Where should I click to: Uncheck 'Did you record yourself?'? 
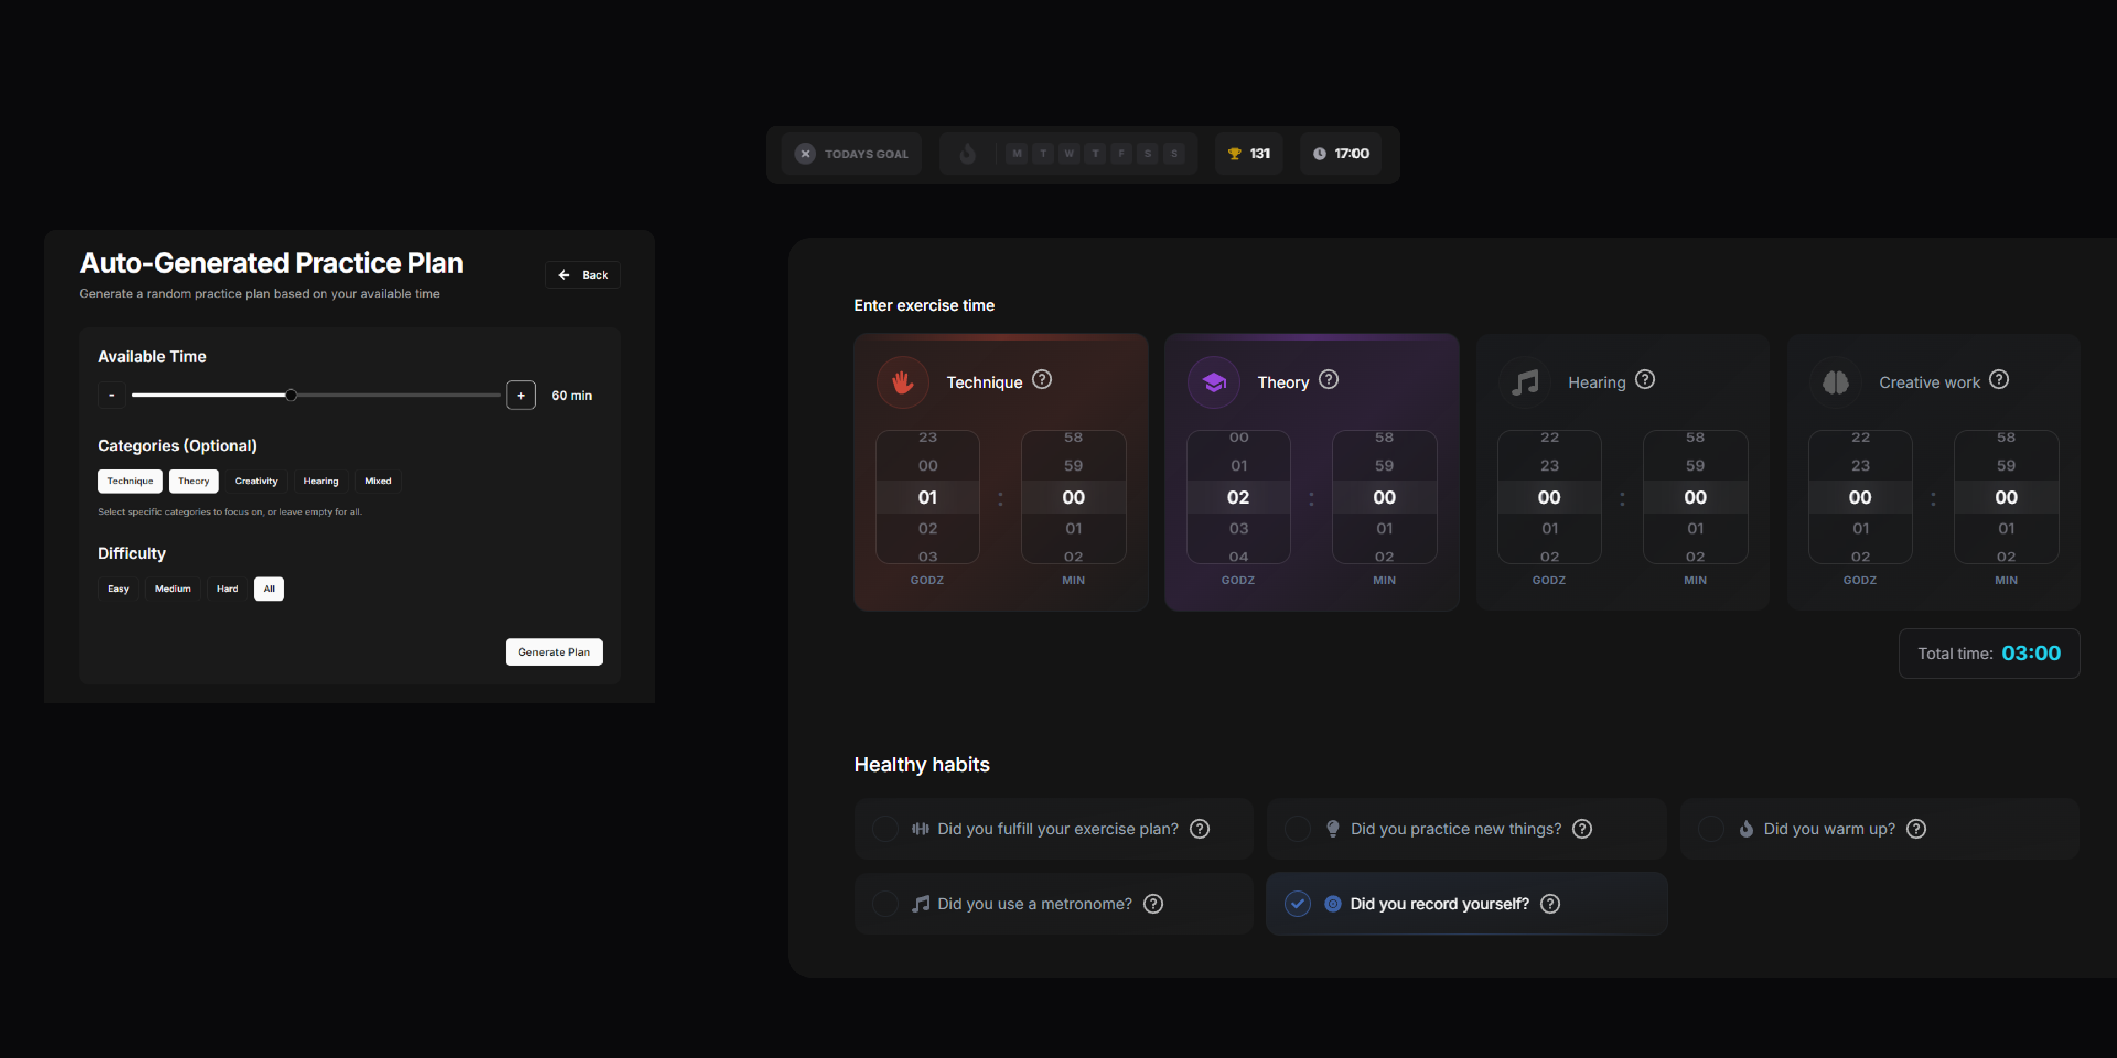1297,903
